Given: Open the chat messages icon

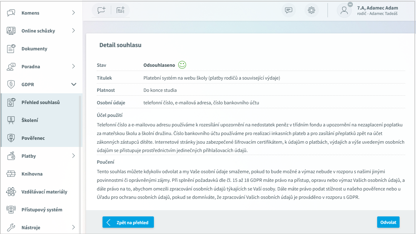Looking at the screenshot, I should [x=288, y=10].
